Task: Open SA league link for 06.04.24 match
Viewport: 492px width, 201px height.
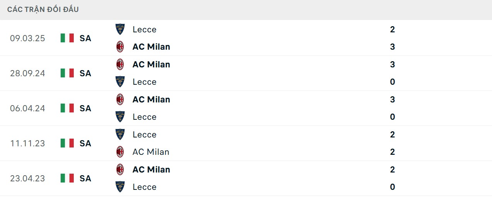Action: pos(85,108)
